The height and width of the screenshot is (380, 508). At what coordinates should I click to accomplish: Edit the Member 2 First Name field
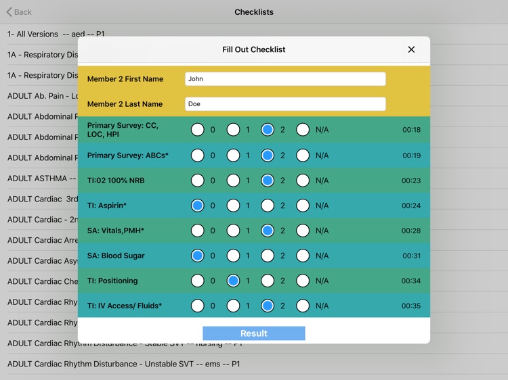point(285,79)
